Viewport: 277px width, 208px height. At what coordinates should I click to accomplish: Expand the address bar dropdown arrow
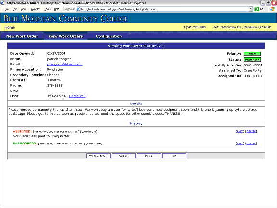click(x=251, y=9)
